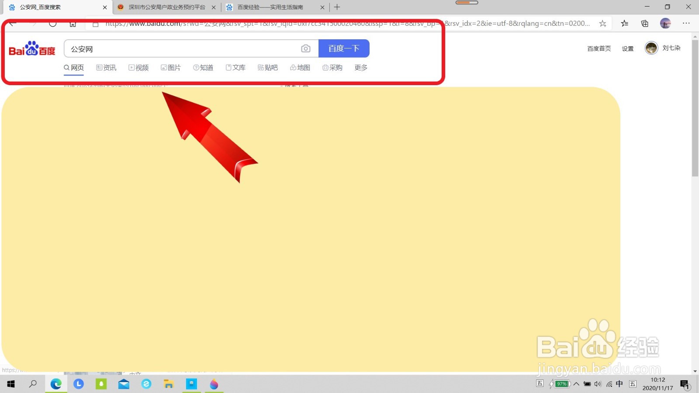Open the blue square taskbar app
The image size is (699, 393).
click(191, 384)
